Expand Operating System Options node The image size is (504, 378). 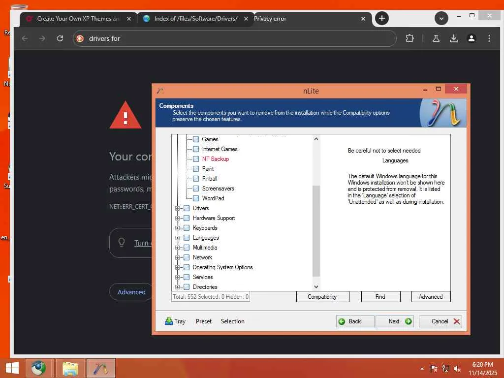point(177,267)
